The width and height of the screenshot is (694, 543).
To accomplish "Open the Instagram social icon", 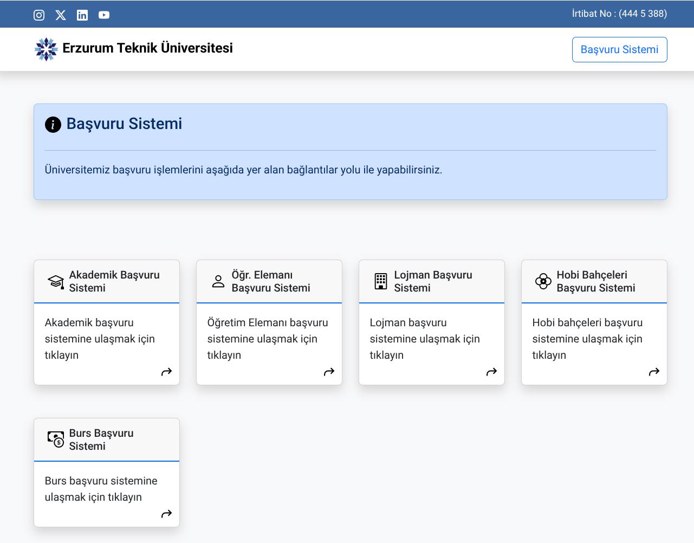I will [x=39, y=15].
